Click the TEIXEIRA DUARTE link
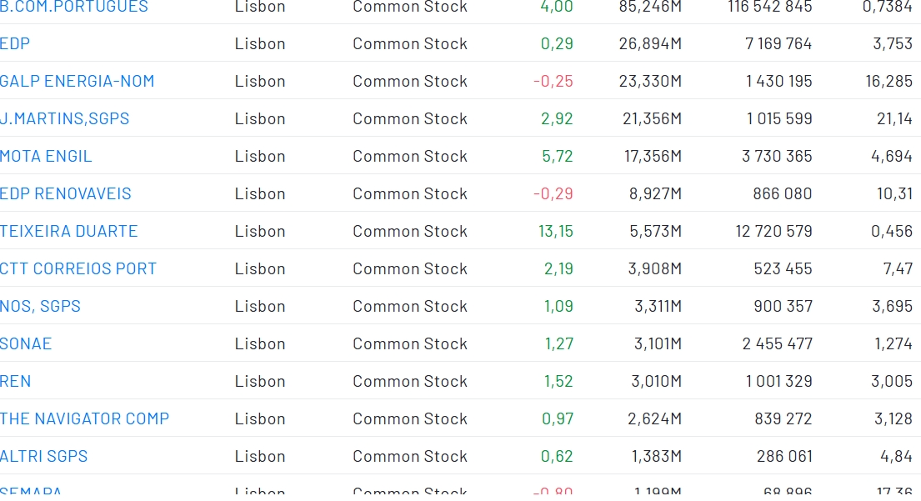Screen dimensions: 921x501 click(x=69, y=231)
